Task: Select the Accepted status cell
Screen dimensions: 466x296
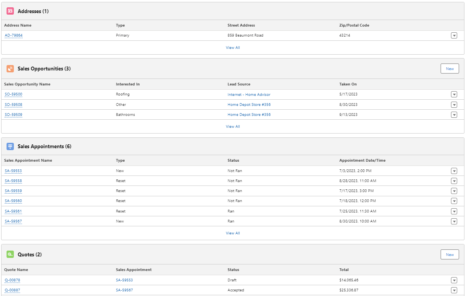Action: point(236,290)
